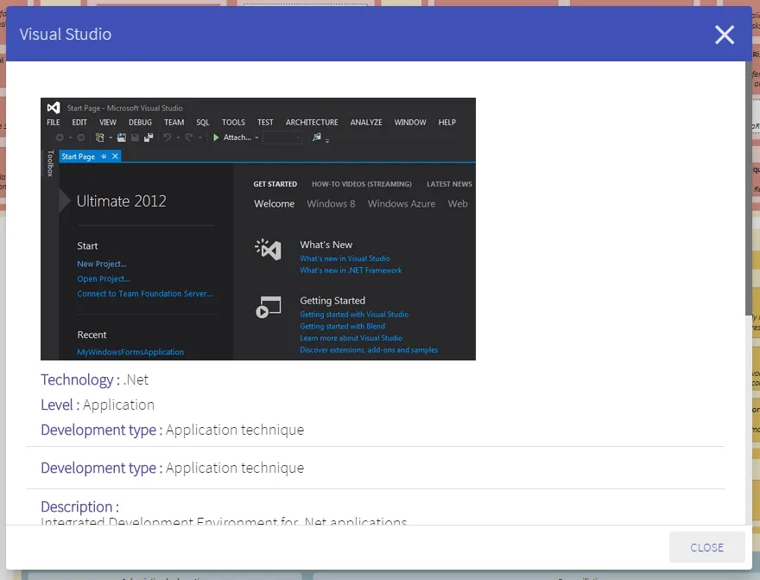The image size is (760, 580).
Task: Click the DEBUG menu in the screenshot
Action: (x=140, y=122)
